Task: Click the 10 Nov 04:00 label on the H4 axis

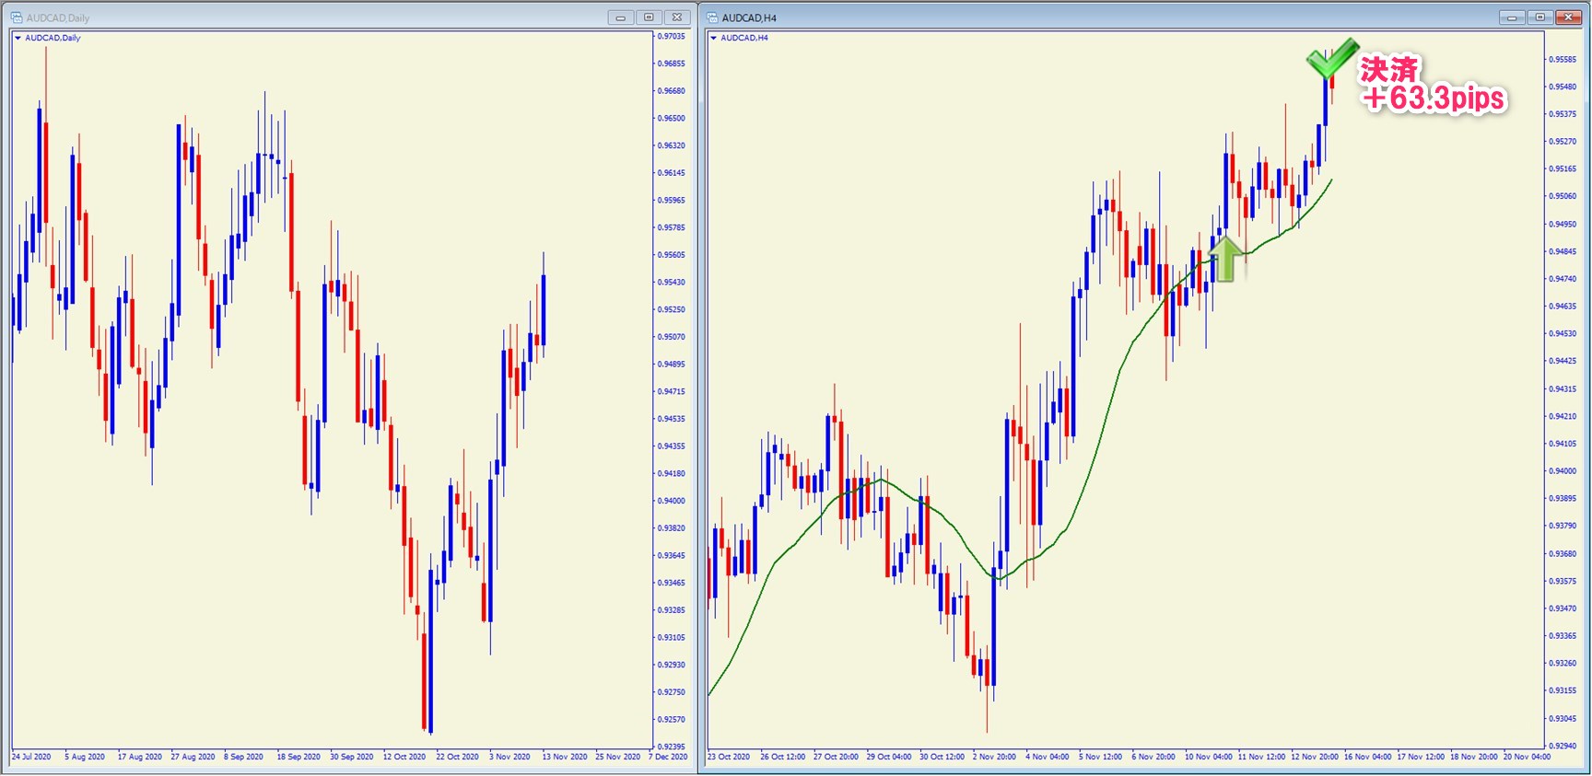Action: pos(1208,757)
